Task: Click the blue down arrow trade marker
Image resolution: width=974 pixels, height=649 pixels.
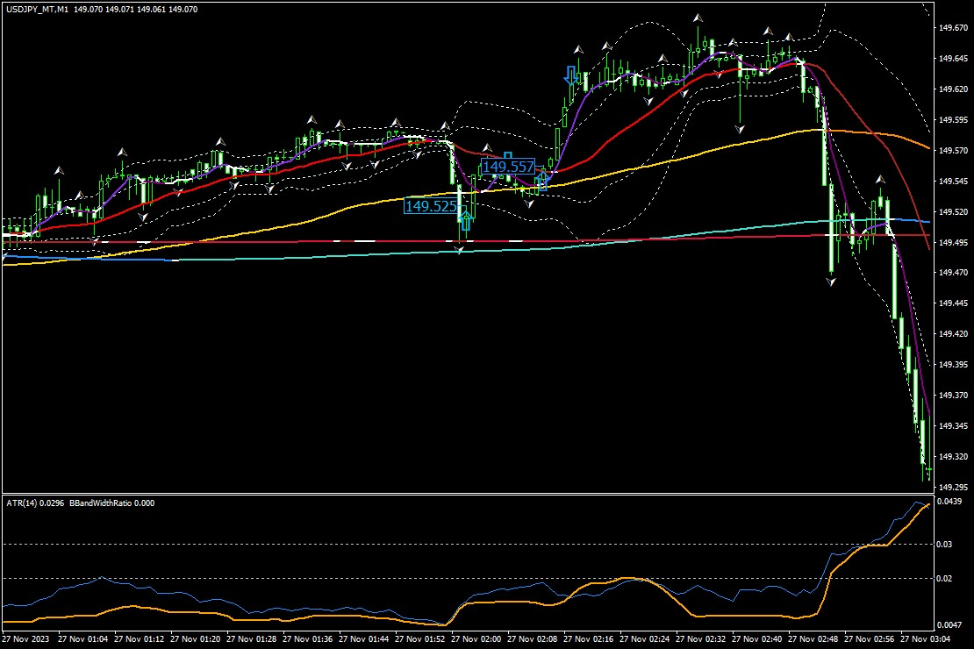Action: (x=569, y=75)
